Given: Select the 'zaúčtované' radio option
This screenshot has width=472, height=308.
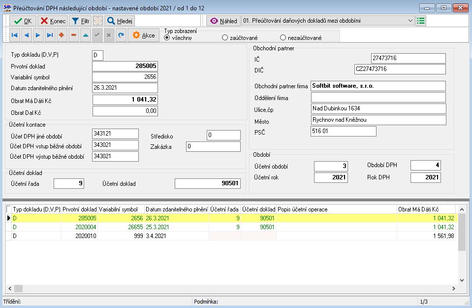Looking at the screenshot, I should point(240,38).
